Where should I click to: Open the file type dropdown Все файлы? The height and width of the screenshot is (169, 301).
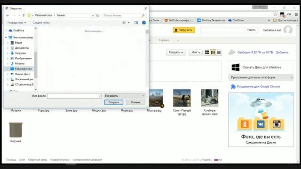125,96
